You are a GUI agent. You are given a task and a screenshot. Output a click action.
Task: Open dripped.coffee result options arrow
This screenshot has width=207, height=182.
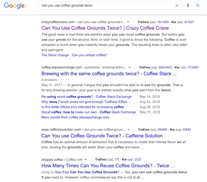click(x=85, y=159)
